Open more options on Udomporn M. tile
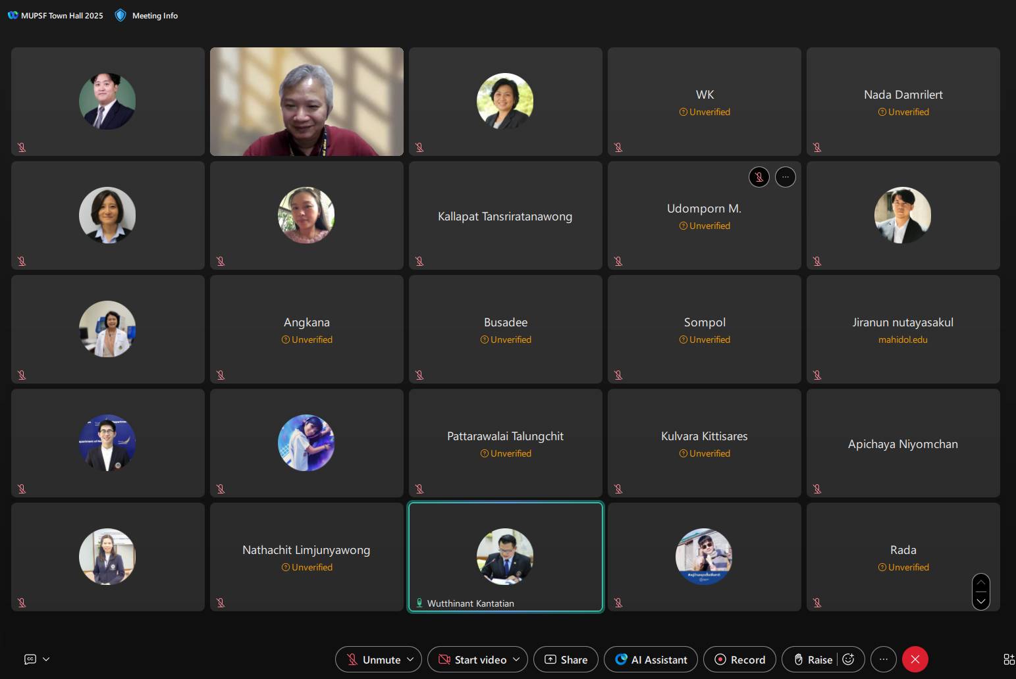This screenshot has width=1016, height=679. point(786,177)
